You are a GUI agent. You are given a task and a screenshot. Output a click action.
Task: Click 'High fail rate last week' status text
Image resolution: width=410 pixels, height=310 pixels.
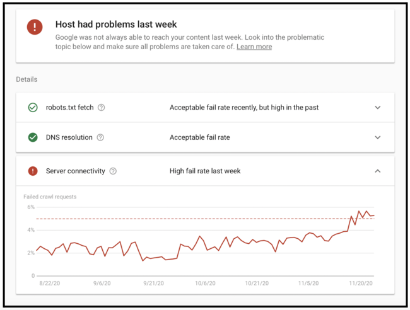point(205,171)
